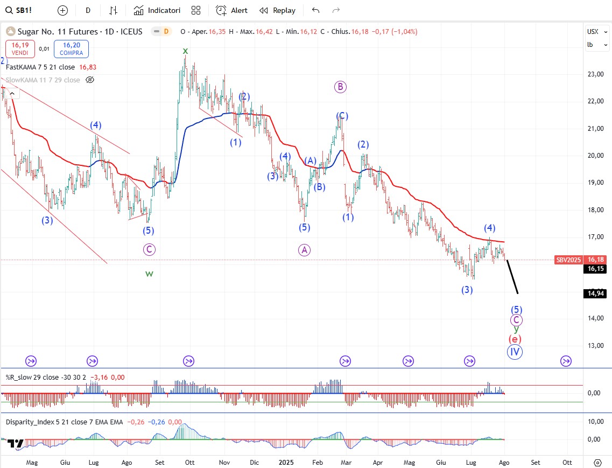Open the Indicatori menu
612x468 pixels.
click(x=157, y=10)
